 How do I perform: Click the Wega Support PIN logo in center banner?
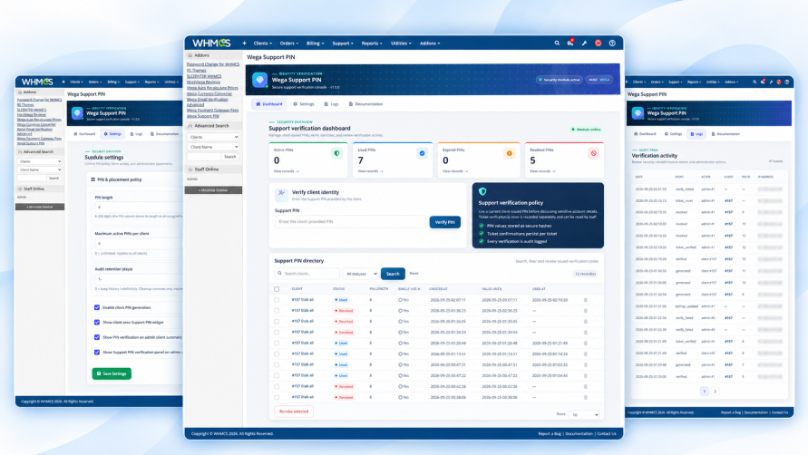click(259, 80)
